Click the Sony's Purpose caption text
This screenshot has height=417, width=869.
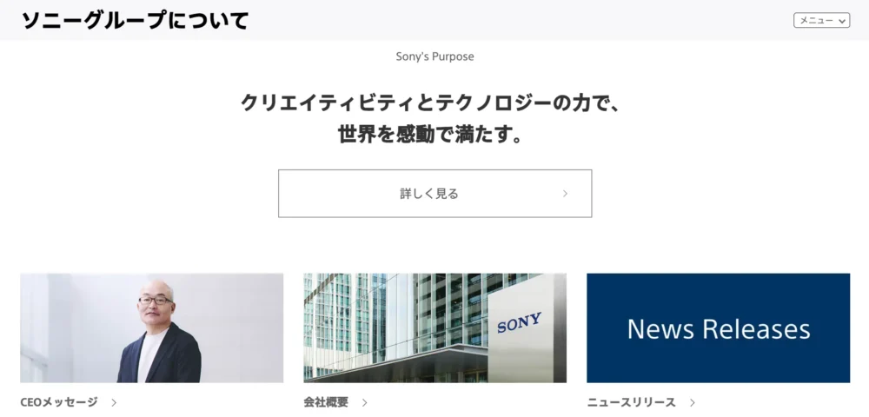click(434, 56)
